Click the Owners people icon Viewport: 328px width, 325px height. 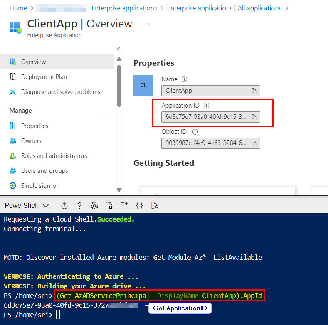pyautogui.click(x=13, y=141)
